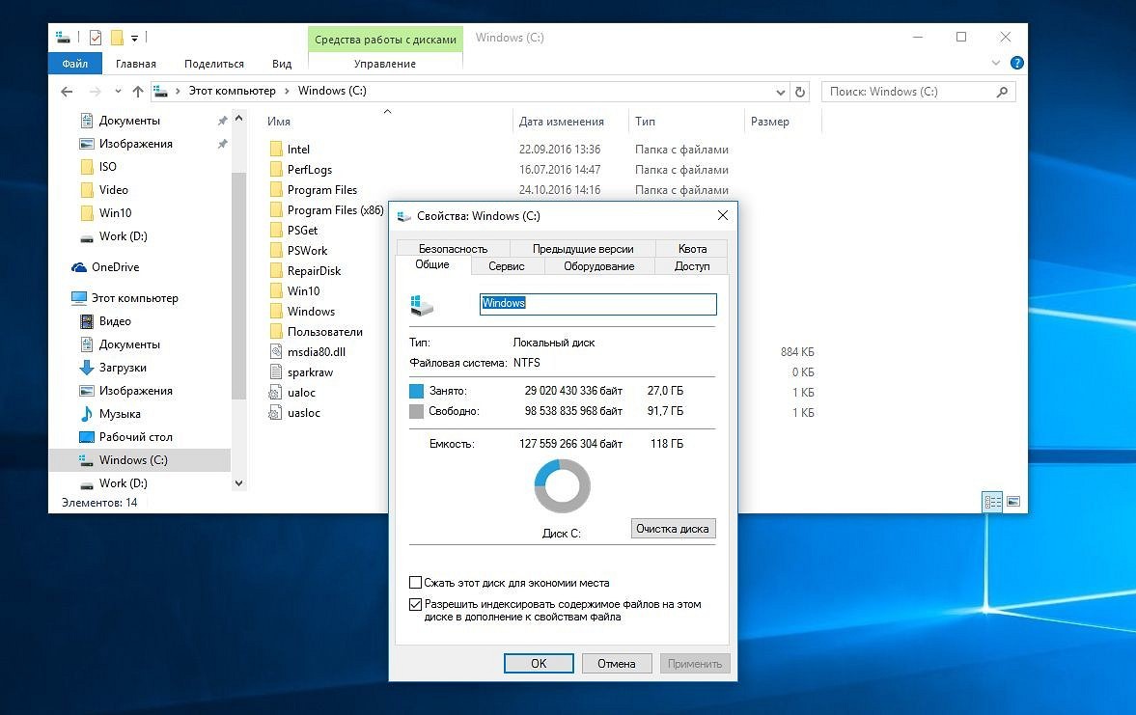Click the New folder quick access icon
Image resolution: width=1136 pixels, height=715 pixels.
tap(117, 37)
